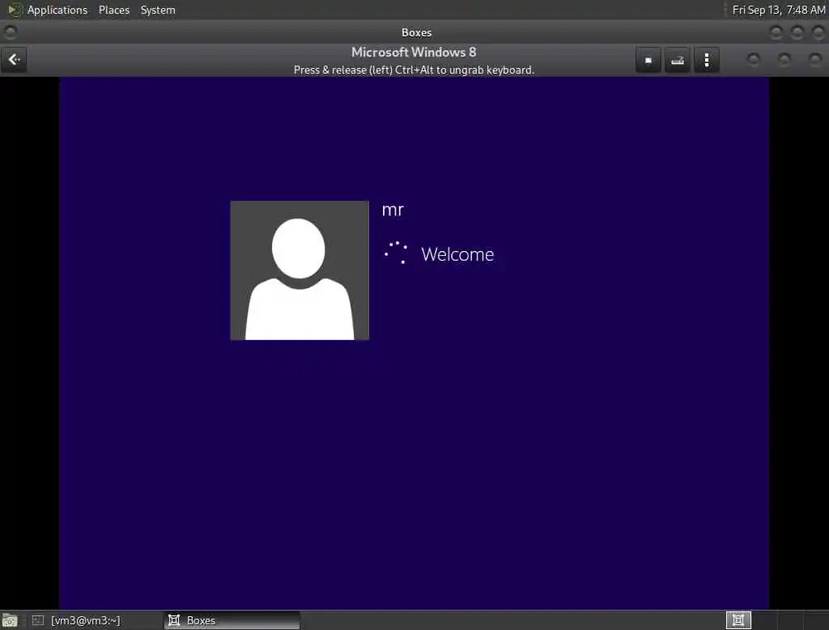Open the three-dot menu in Boxes header
The width and height of the screenshot is (829, 630).
click(x=706, y=60)
